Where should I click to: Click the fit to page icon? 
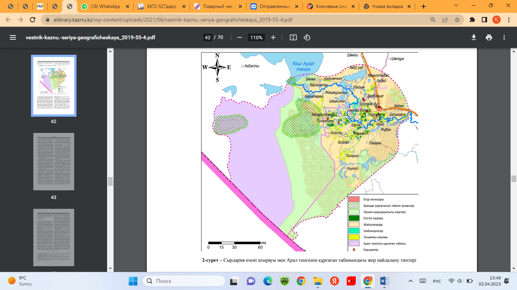[293, 37]
